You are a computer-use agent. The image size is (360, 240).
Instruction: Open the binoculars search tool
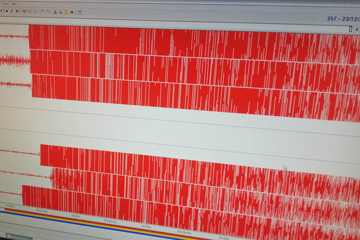click(72, 12)
